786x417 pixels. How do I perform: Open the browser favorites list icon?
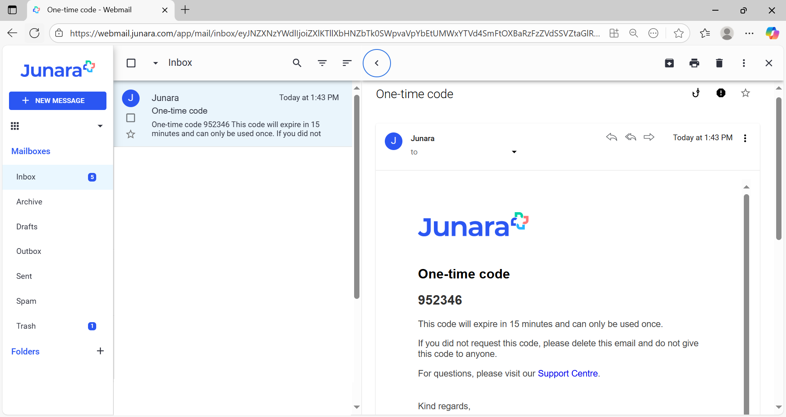pos(705,34)
